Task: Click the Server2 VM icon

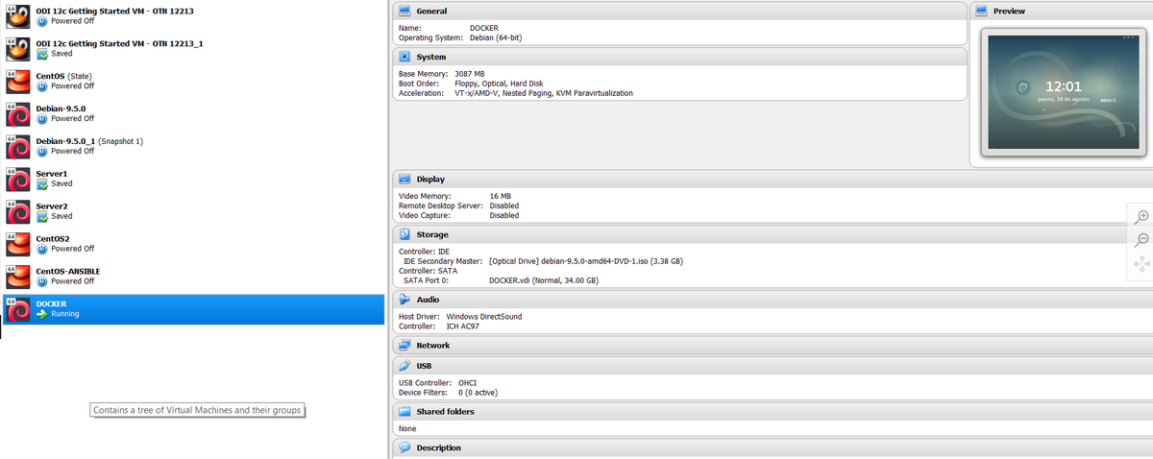Action: pyautogui.click(x=17, y=211)
